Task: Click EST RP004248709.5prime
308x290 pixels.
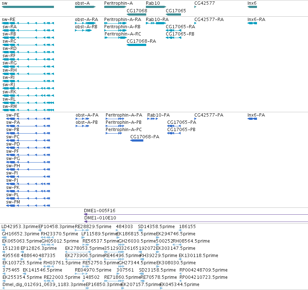Action: click(x=203, y=270)
